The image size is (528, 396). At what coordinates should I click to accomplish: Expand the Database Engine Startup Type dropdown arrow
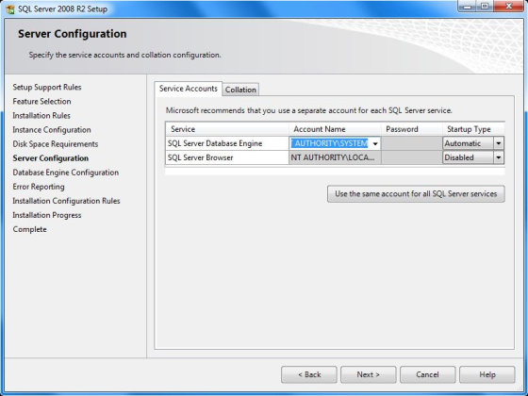[499, 143]
